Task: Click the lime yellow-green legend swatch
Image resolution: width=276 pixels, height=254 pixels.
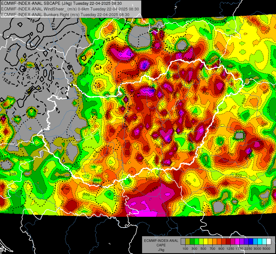Action: (x=201, y=241)
